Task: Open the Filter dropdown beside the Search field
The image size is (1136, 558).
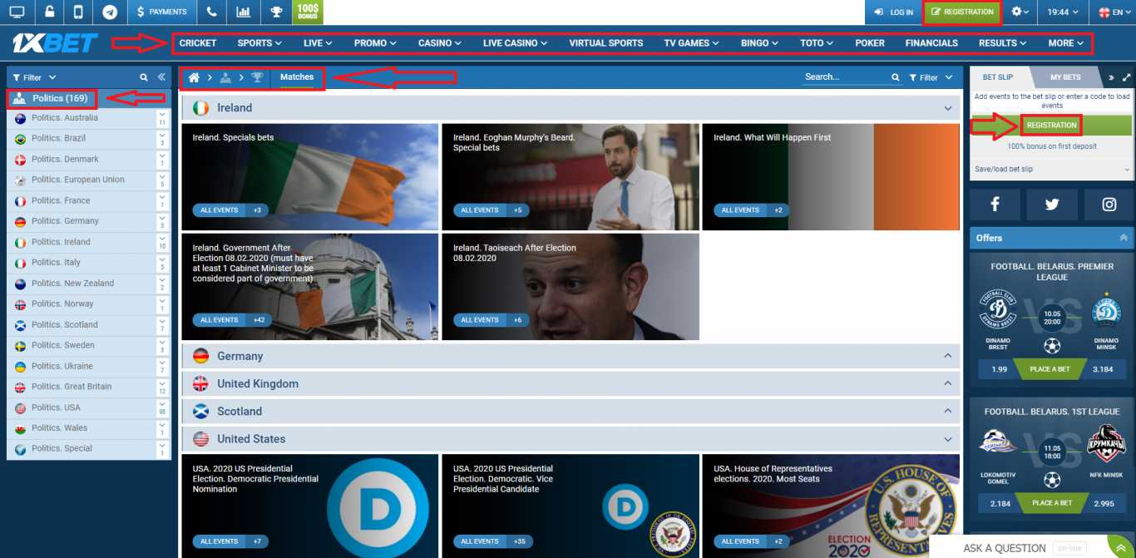Action: coord(930,77)
